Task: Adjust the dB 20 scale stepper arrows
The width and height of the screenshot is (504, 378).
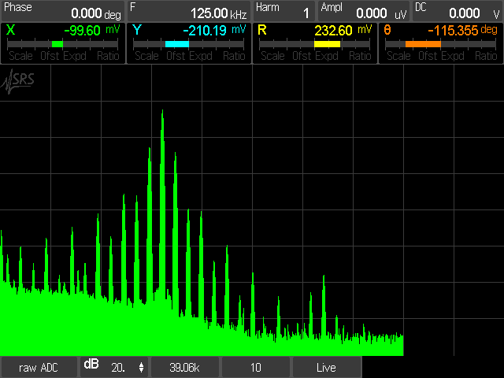Action: tap(141, 368)
